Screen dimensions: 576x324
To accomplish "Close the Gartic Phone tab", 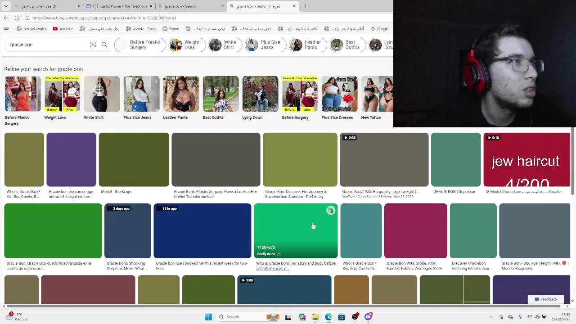I will click(x=151, y=6).
